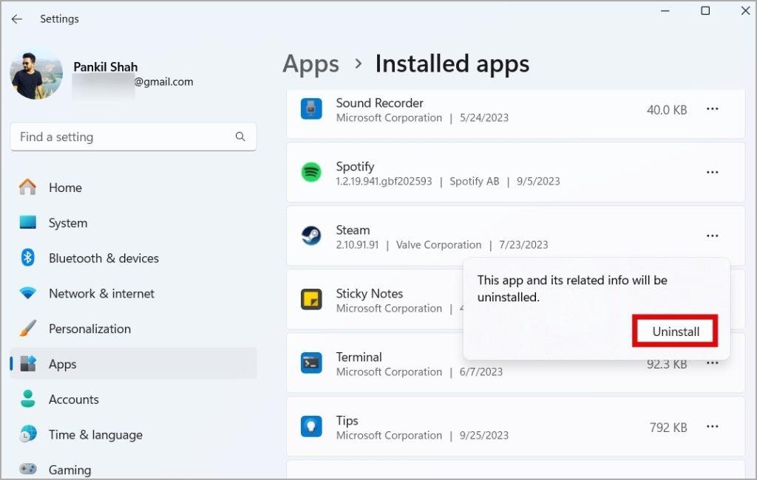Click the 792 KB size value

coord(668,428)
